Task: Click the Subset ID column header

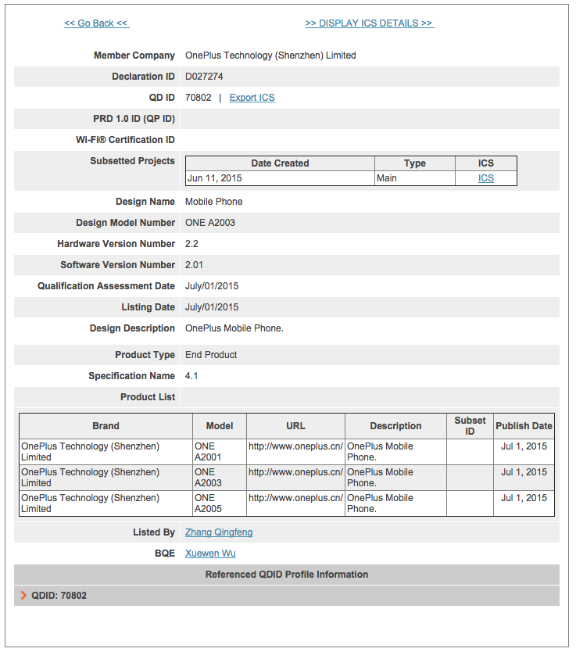Action: [x=470, y=426]
